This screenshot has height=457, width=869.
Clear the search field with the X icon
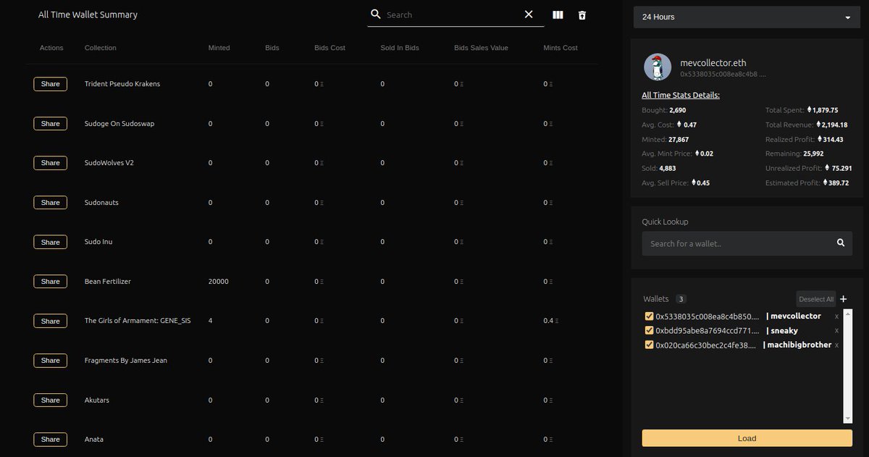(529, 14)
